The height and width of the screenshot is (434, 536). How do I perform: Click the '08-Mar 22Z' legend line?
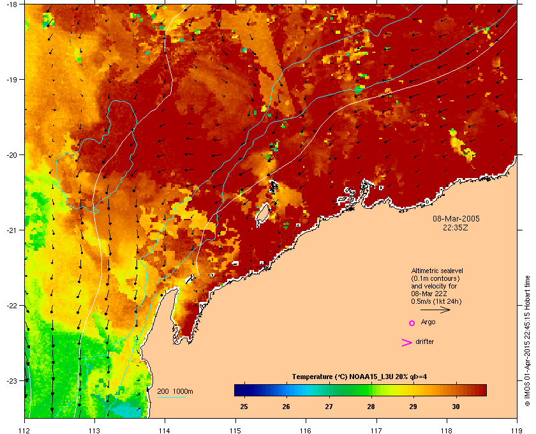[x=429, y=294]
